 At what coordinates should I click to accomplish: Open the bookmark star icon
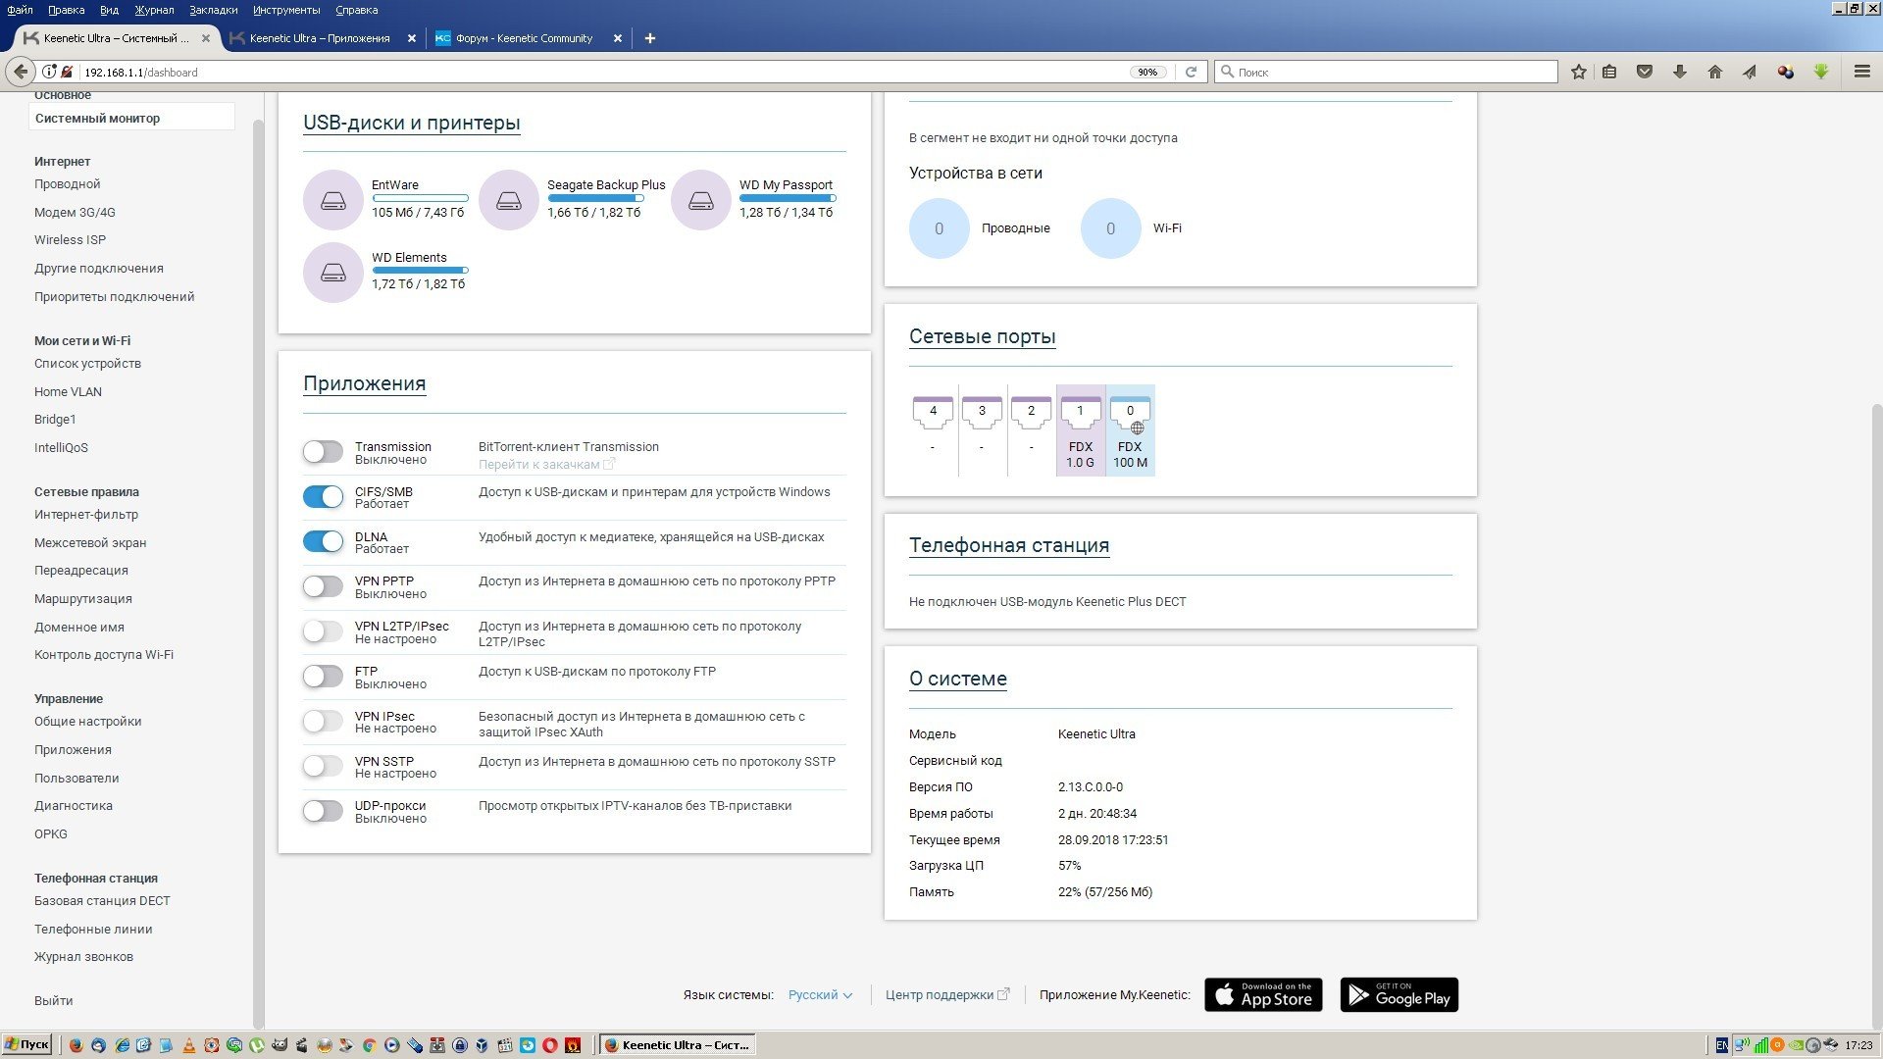pyautogui.click(x=1578, y=72)
